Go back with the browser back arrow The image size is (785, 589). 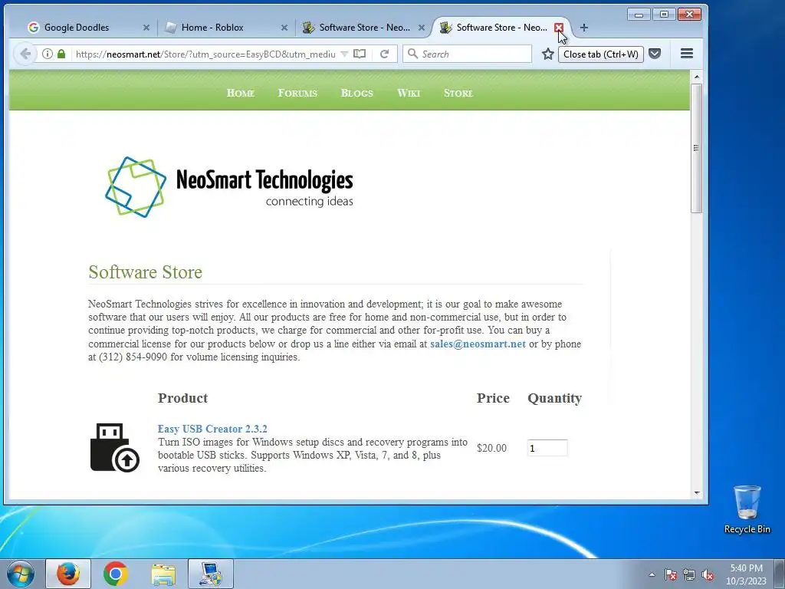tap(25, 54)
